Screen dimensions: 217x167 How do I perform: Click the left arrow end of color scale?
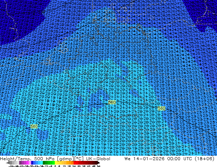(x=8, y=163)
